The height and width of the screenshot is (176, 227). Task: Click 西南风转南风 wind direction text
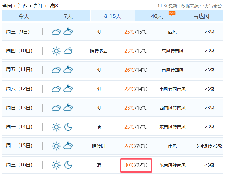(172, 108)
